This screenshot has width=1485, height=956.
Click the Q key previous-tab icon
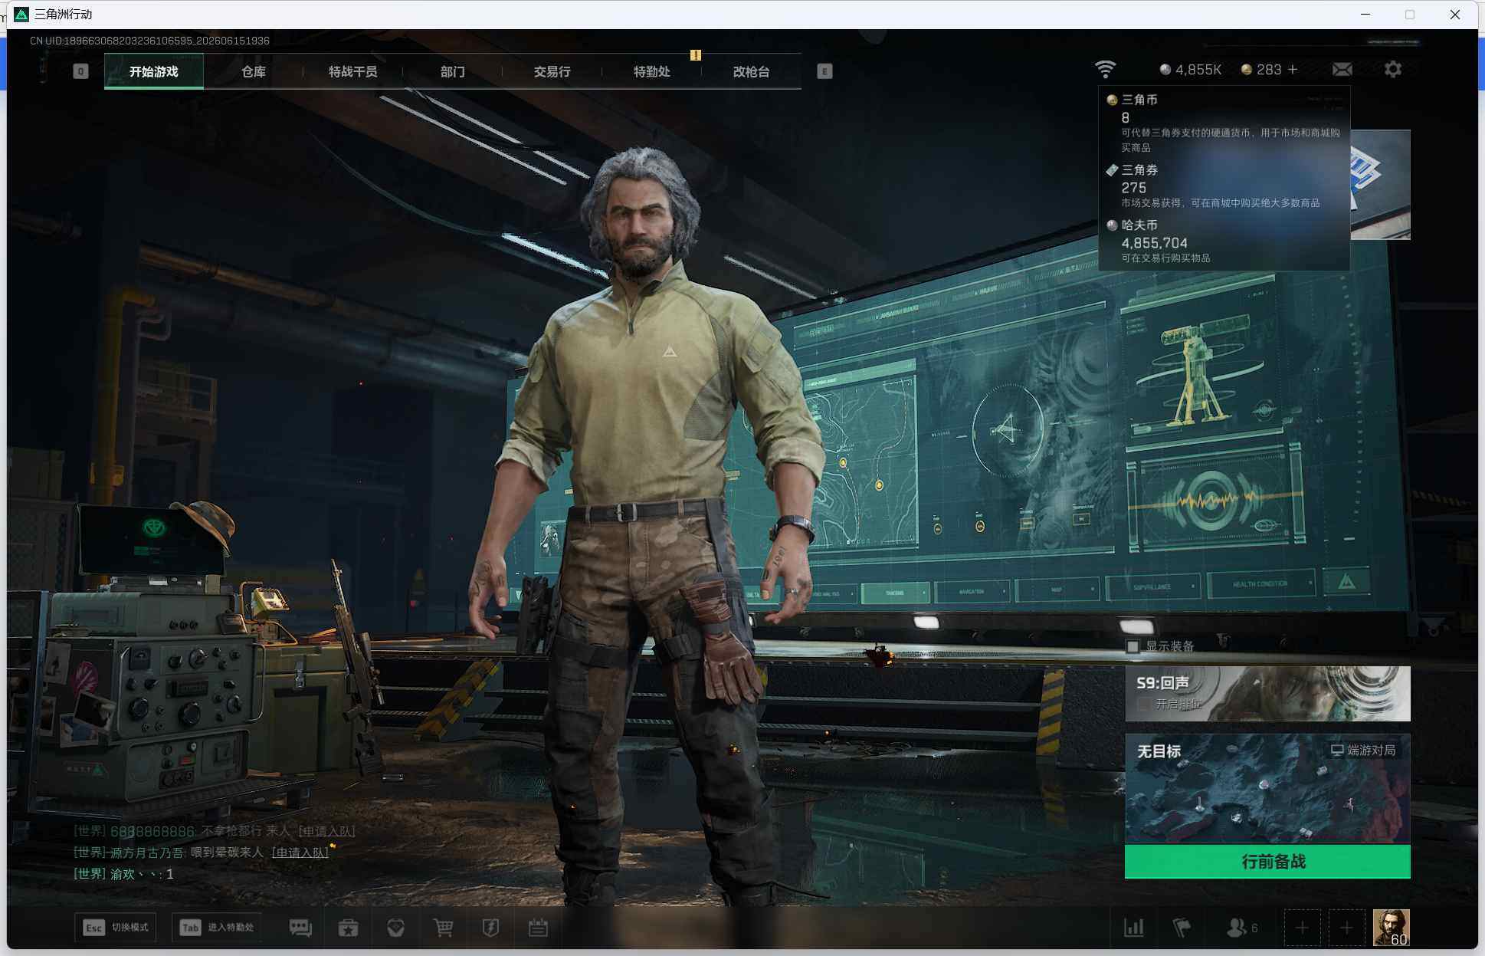point(80,71)
